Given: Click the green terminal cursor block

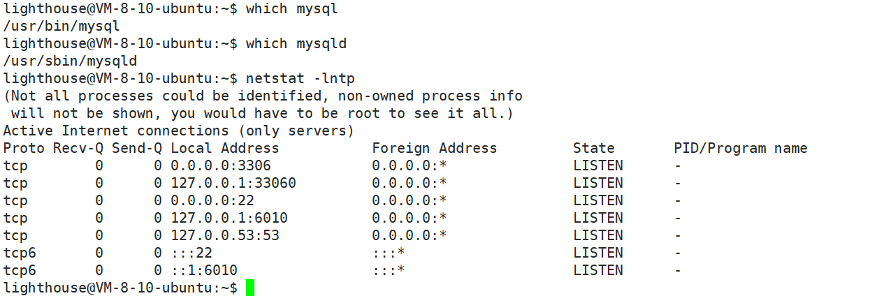Looking at the screenshot, I should (250, 288).
